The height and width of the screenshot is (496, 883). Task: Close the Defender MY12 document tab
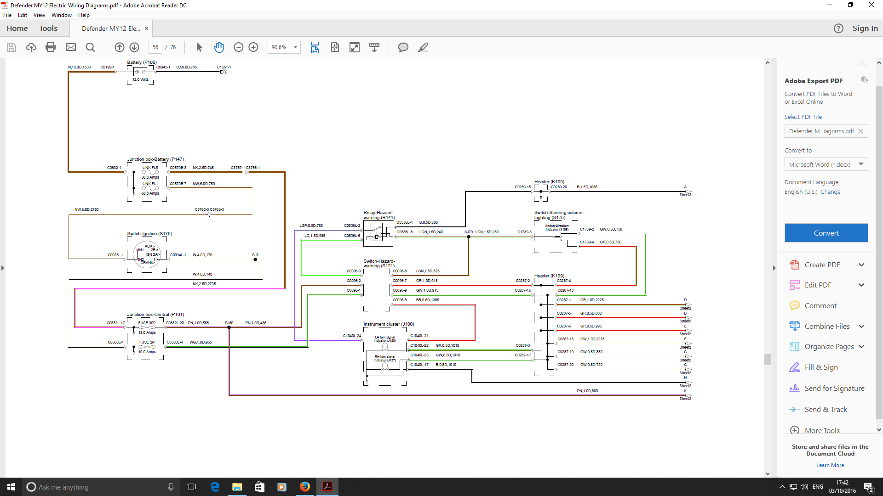pyautogui.click(x=147, y=28)
